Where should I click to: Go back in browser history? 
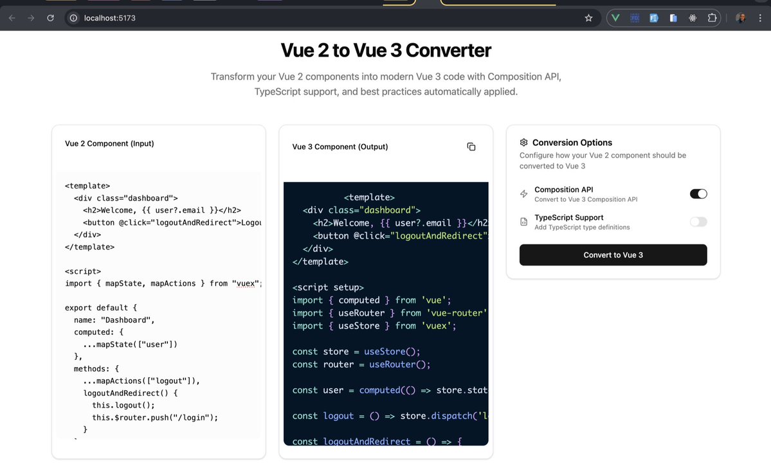[12, 18]
